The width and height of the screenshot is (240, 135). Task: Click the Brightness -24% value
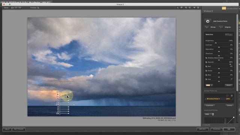[231, 41]
